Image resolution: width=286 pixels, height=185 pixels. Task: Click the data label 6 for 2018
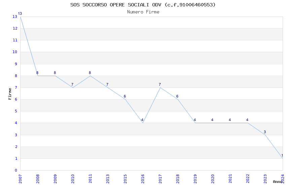tap(177, 96)
